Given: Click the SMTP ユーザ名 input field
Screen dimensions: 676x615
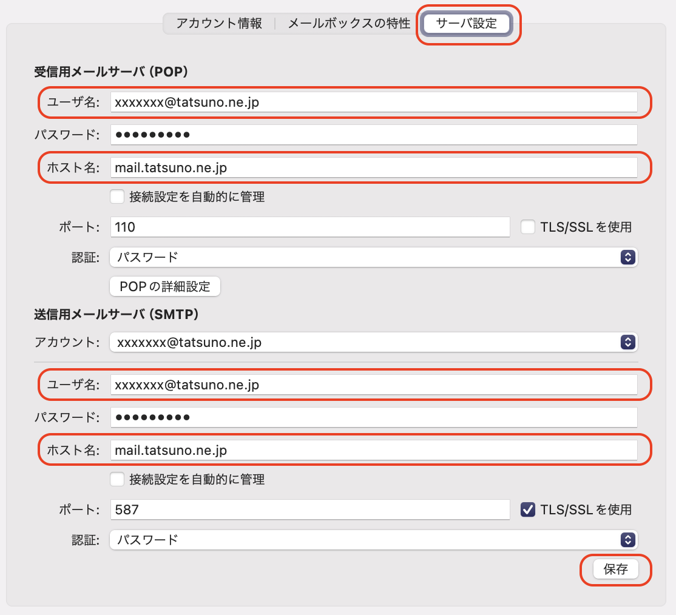Looking at the screenshot, I should 373,385.
